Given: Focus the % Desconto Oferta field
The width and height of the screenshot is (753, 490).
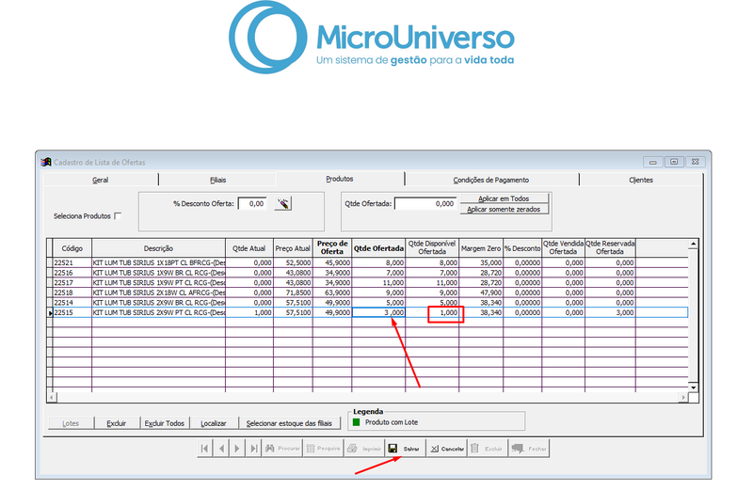Looking at the screenshot, I should click(x=252, y=203).
